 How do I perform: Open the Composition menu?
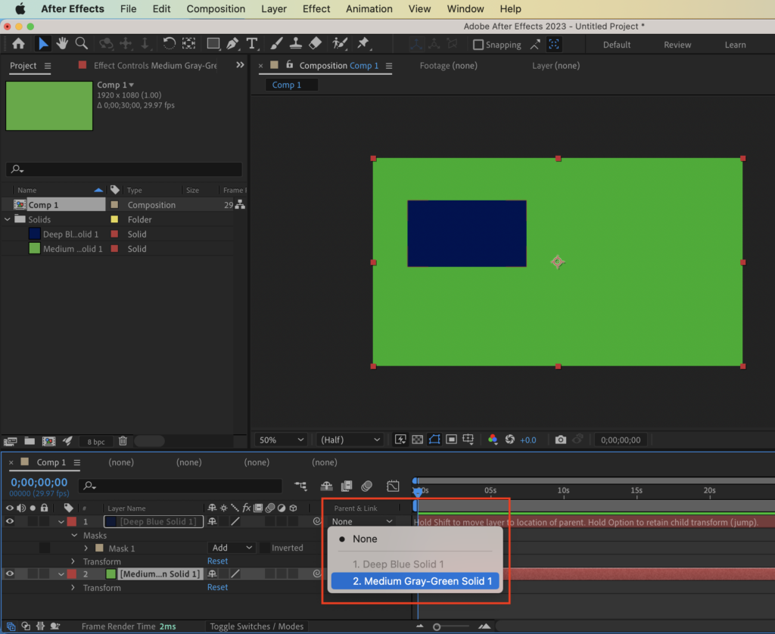click(216, 9)
